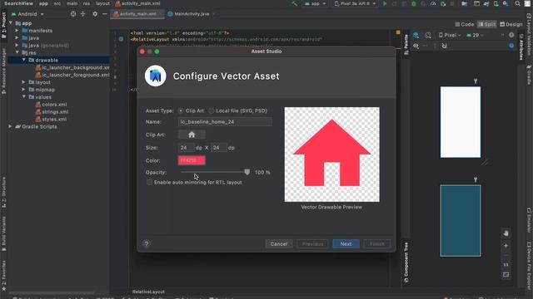Hide the Project panel with minus icon
533x299 pixels.
coord(104,14)
